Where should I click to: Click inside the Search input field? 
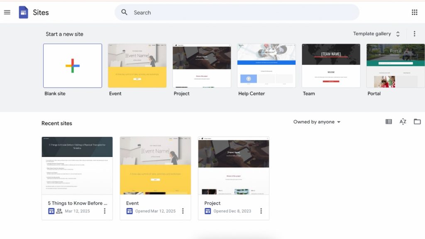coord(208,12)
